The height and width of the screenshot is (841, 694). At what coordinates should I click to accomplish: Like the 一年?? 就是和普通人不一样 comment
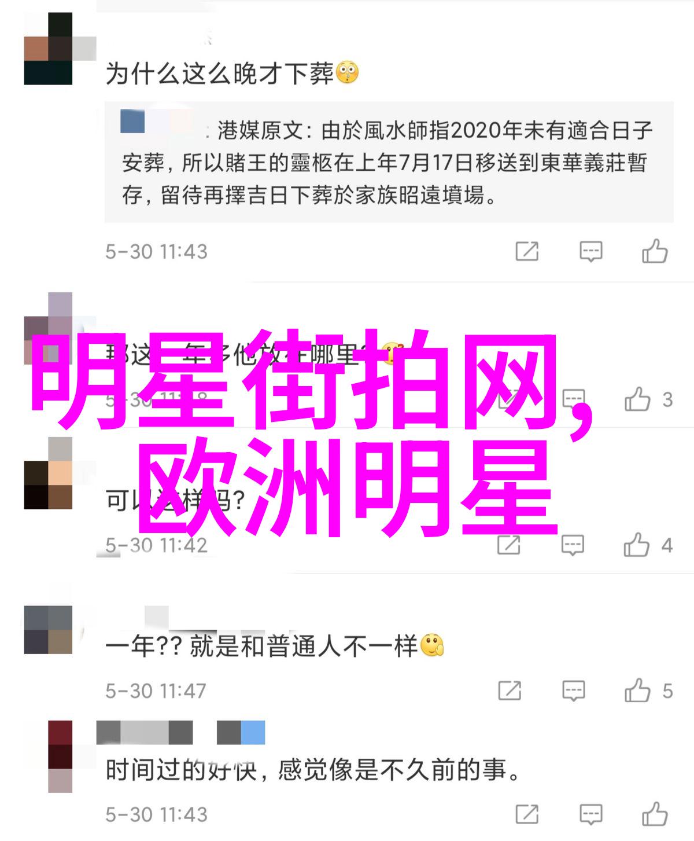coord(637,690)
